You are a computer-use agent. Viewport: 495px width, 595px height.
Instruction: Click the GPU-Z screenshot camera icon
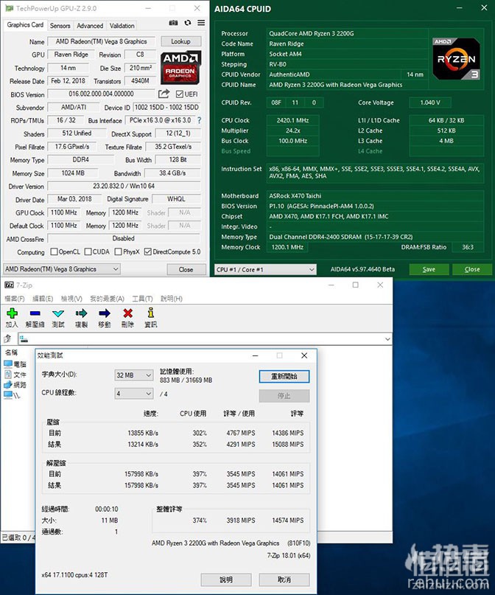173,23
